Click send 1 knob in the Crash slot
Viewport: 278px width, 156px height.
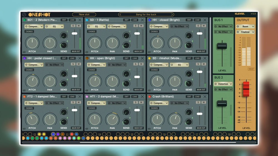point(189,112)
